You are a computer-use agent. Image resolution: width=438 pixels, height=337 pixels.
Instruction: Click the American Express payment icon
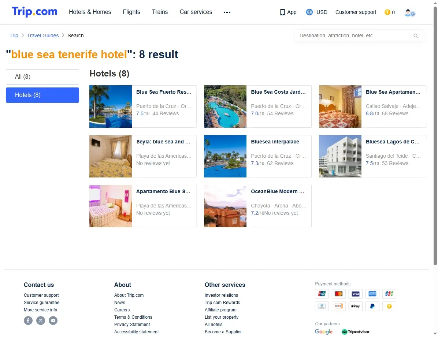[372, 294]
